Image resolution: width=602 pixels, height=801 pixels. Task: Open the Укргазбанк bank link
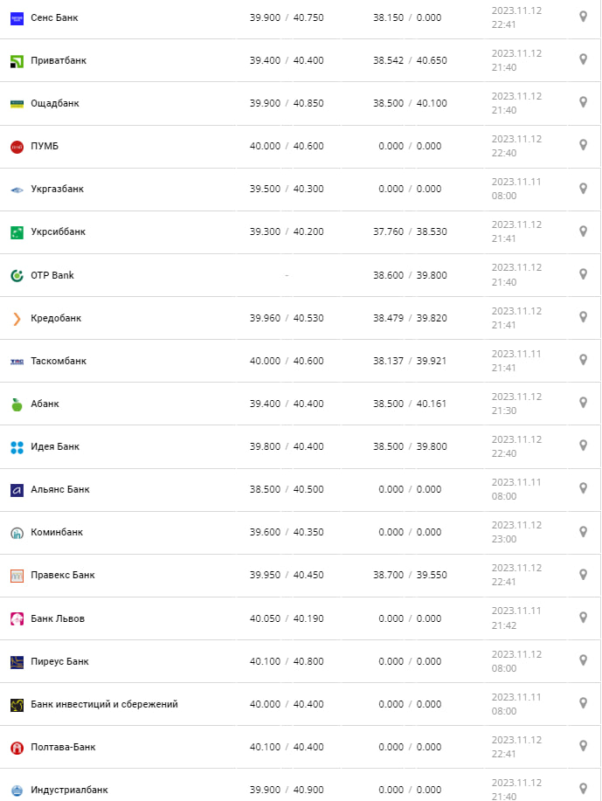[57, 190]
